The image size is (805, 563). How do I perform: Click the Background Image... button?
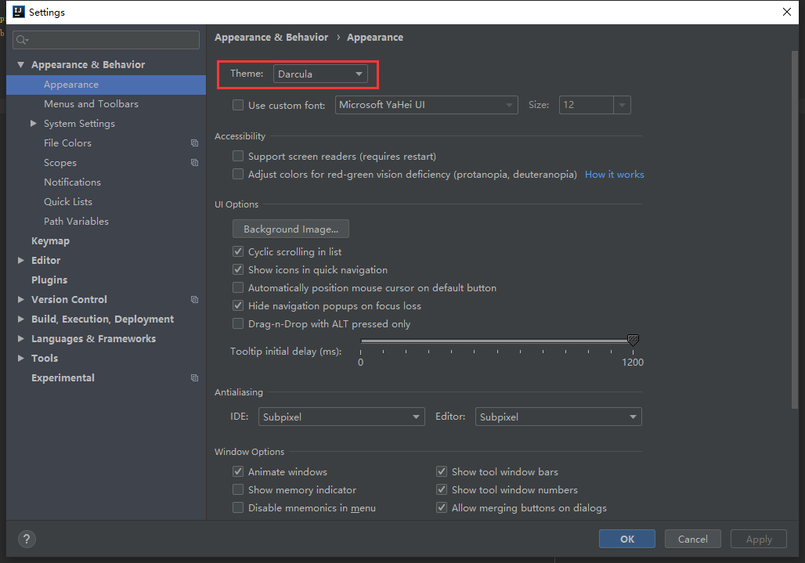291,229
